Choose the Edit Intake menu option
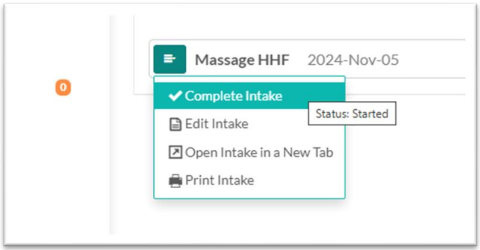The height and width of the screenshot is (250, 480). coord(216,125)
